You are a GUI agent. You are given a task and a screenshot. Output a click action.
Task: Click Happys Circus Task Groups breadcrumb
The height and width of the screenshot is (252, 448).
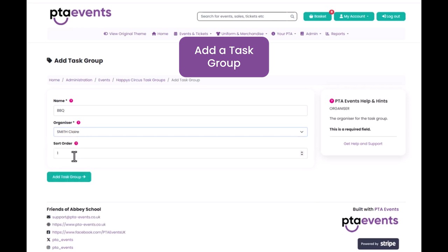coord(141,80)
